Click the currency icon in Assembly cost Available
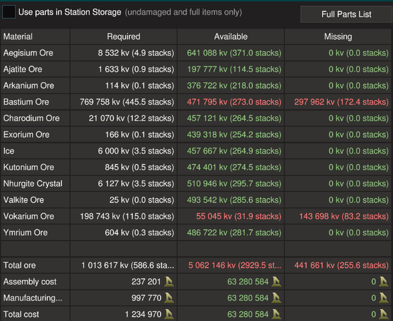 276,282
